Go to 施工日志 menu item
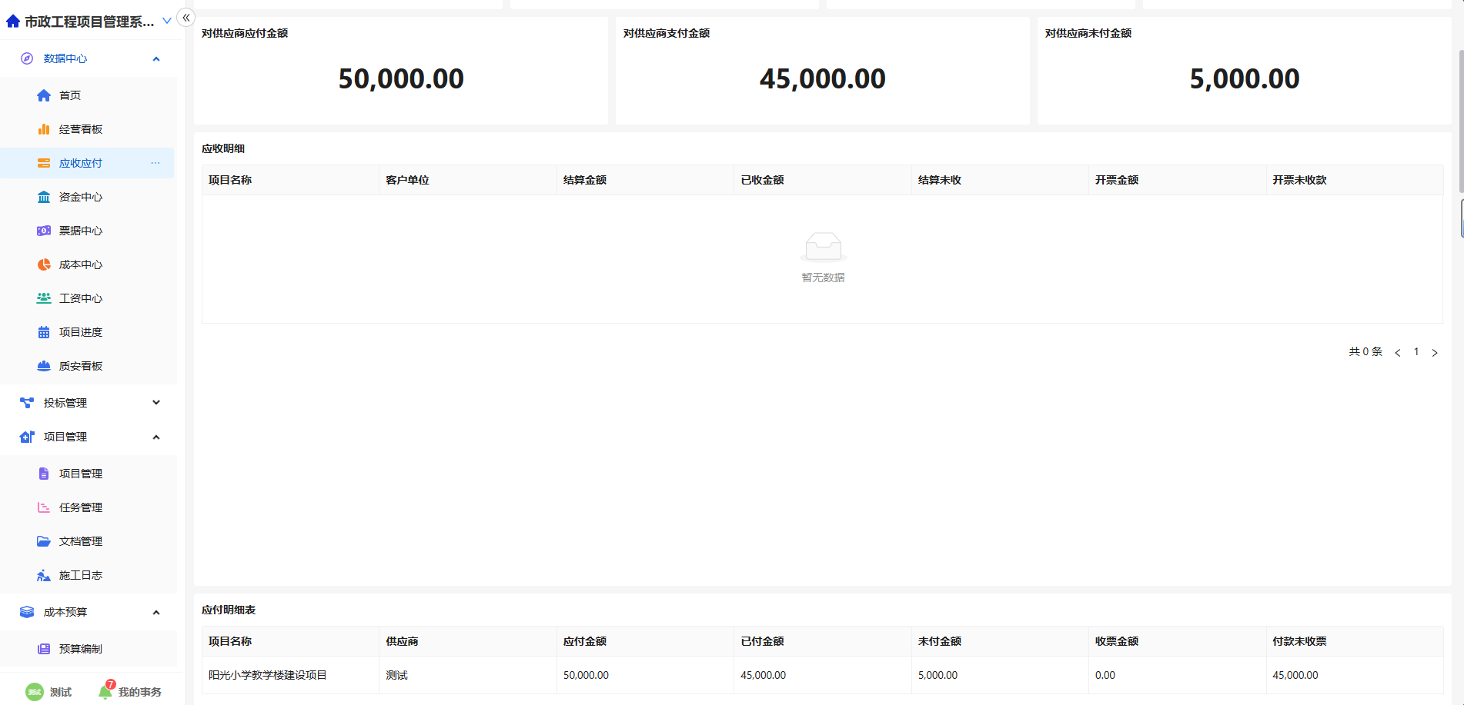Image resolution: width=1464 pixels, height=705 pixels. pos(80,575)
